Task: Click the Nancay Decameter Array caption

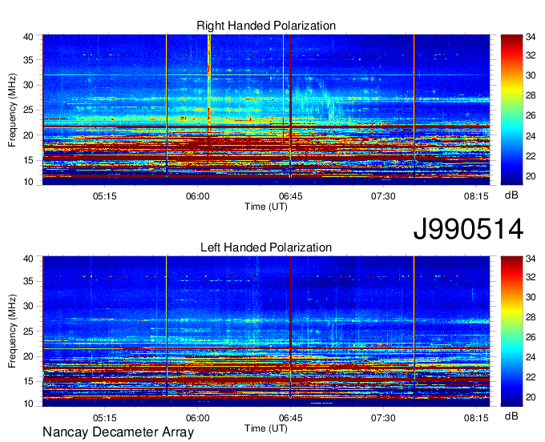Action: (118, 432)
